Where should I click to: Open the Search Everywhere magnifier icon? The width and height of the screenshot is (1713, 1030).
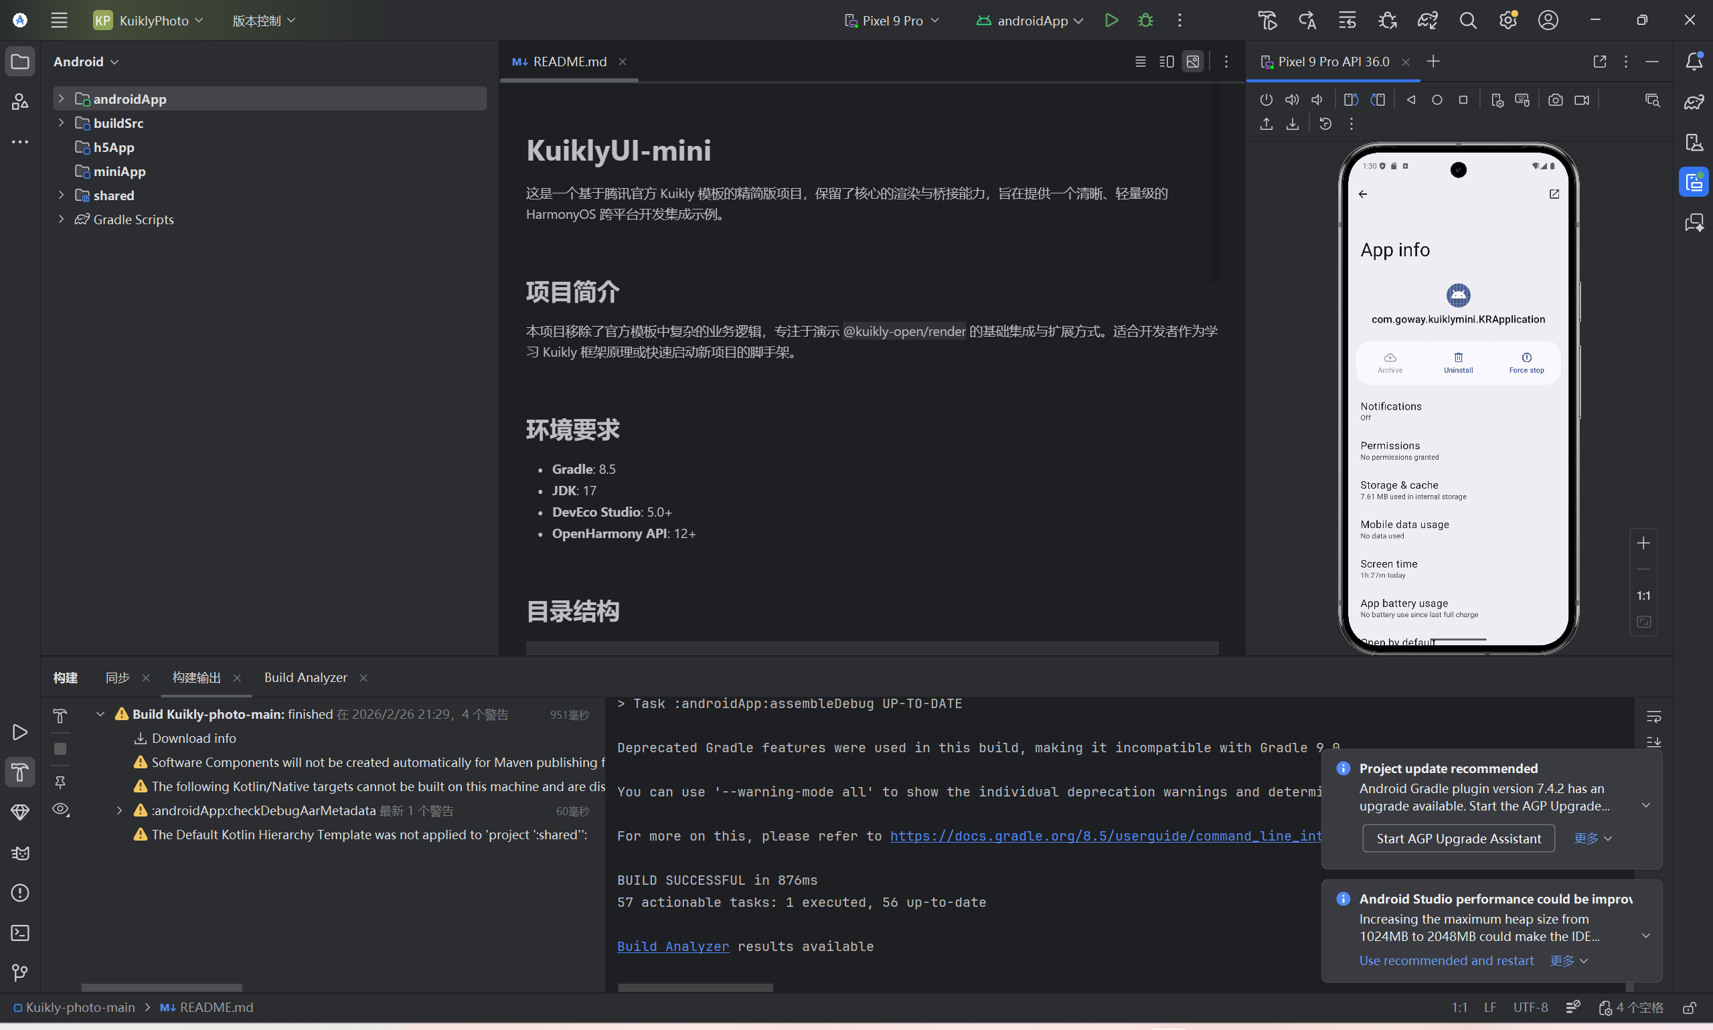click(1467, 20)
